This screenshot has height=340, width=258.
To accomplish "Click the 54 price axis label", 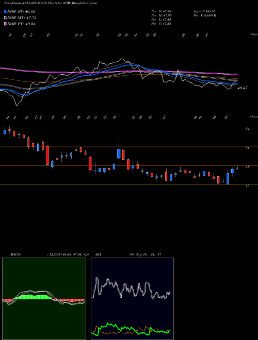I will click(247, 129).
